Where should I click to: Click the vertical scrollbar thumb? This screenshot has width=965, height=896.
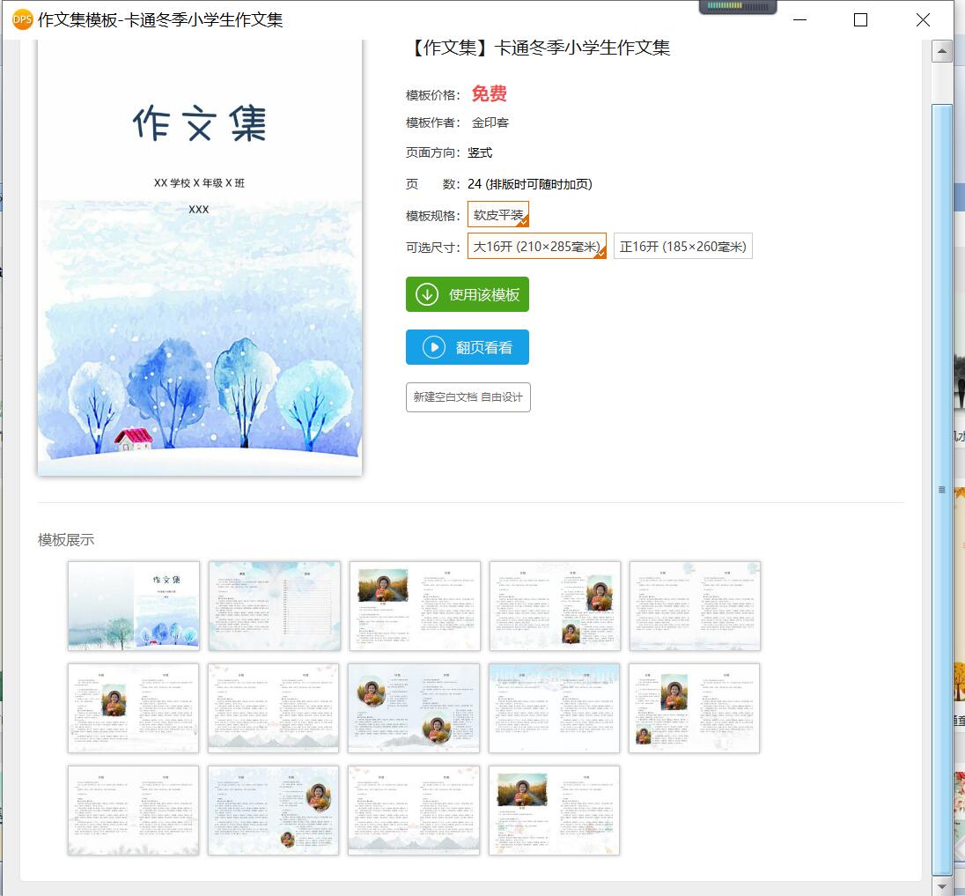[x=941, y=490]
